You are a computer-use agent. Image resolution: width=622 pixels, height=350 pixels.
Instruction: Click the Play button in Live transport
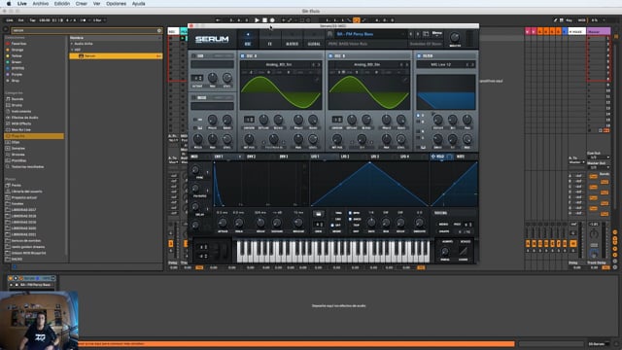[x=257, y=20]
